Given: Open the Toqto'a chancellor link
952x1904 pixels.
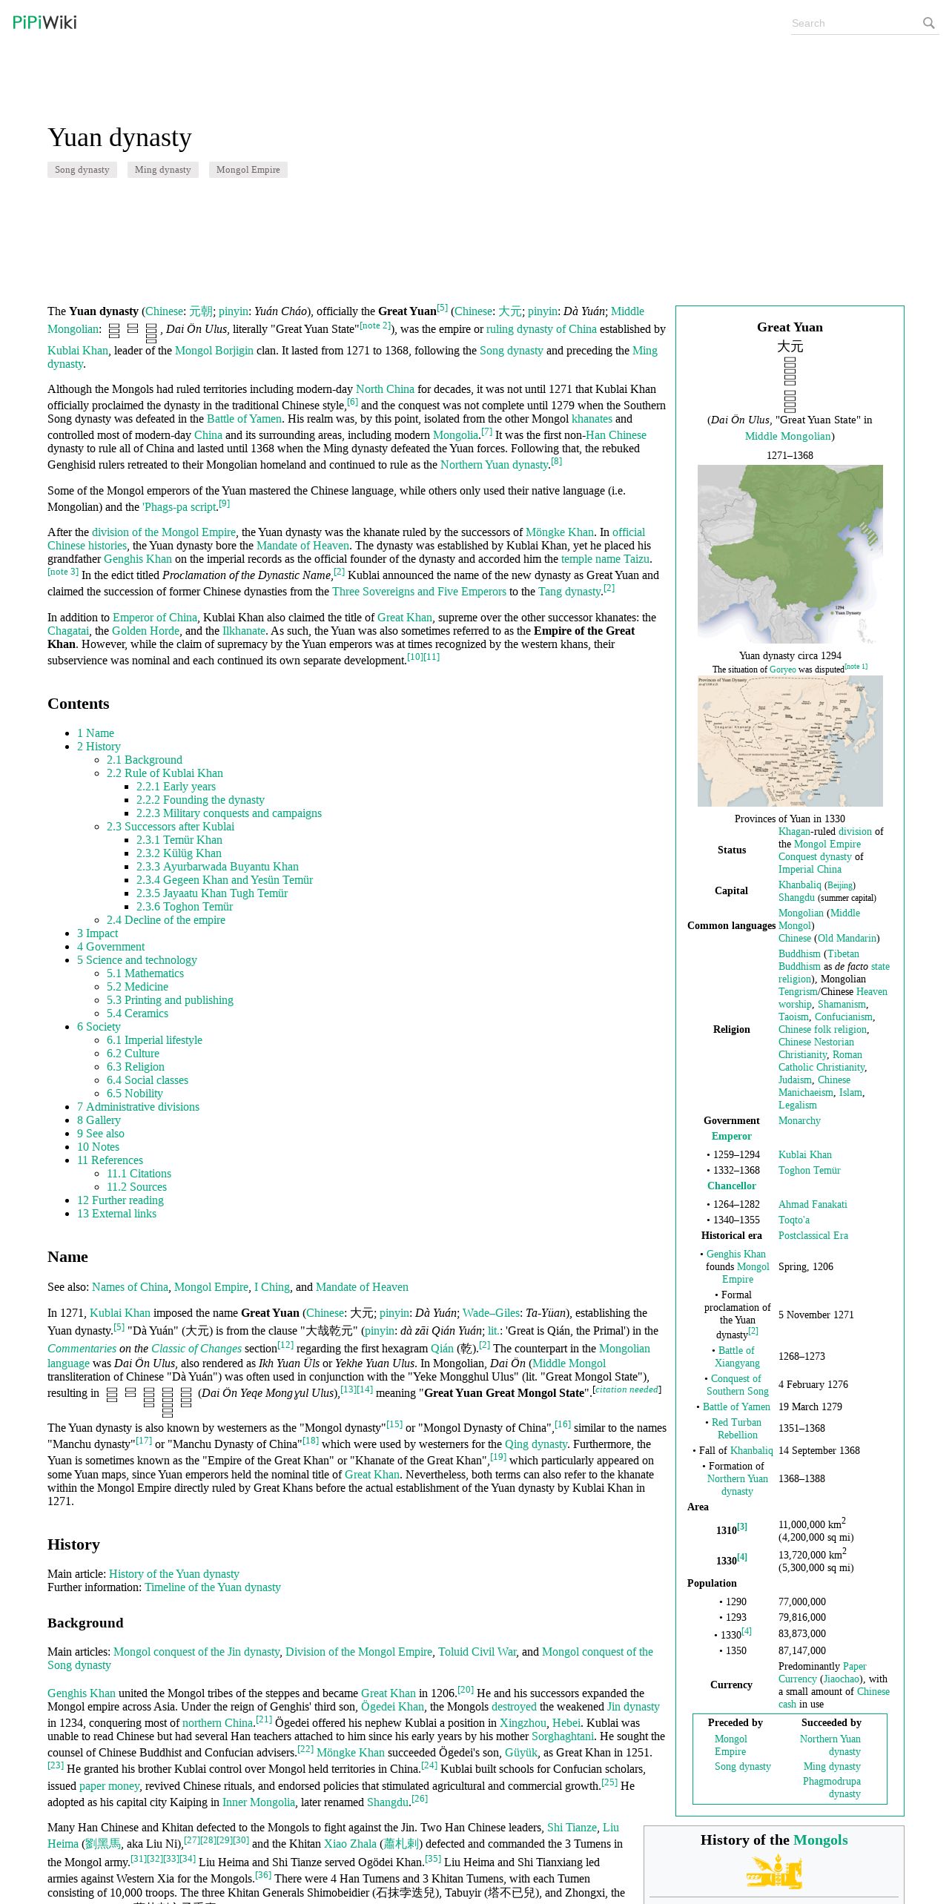Looking at the screenshot, I should [794, 1220].
